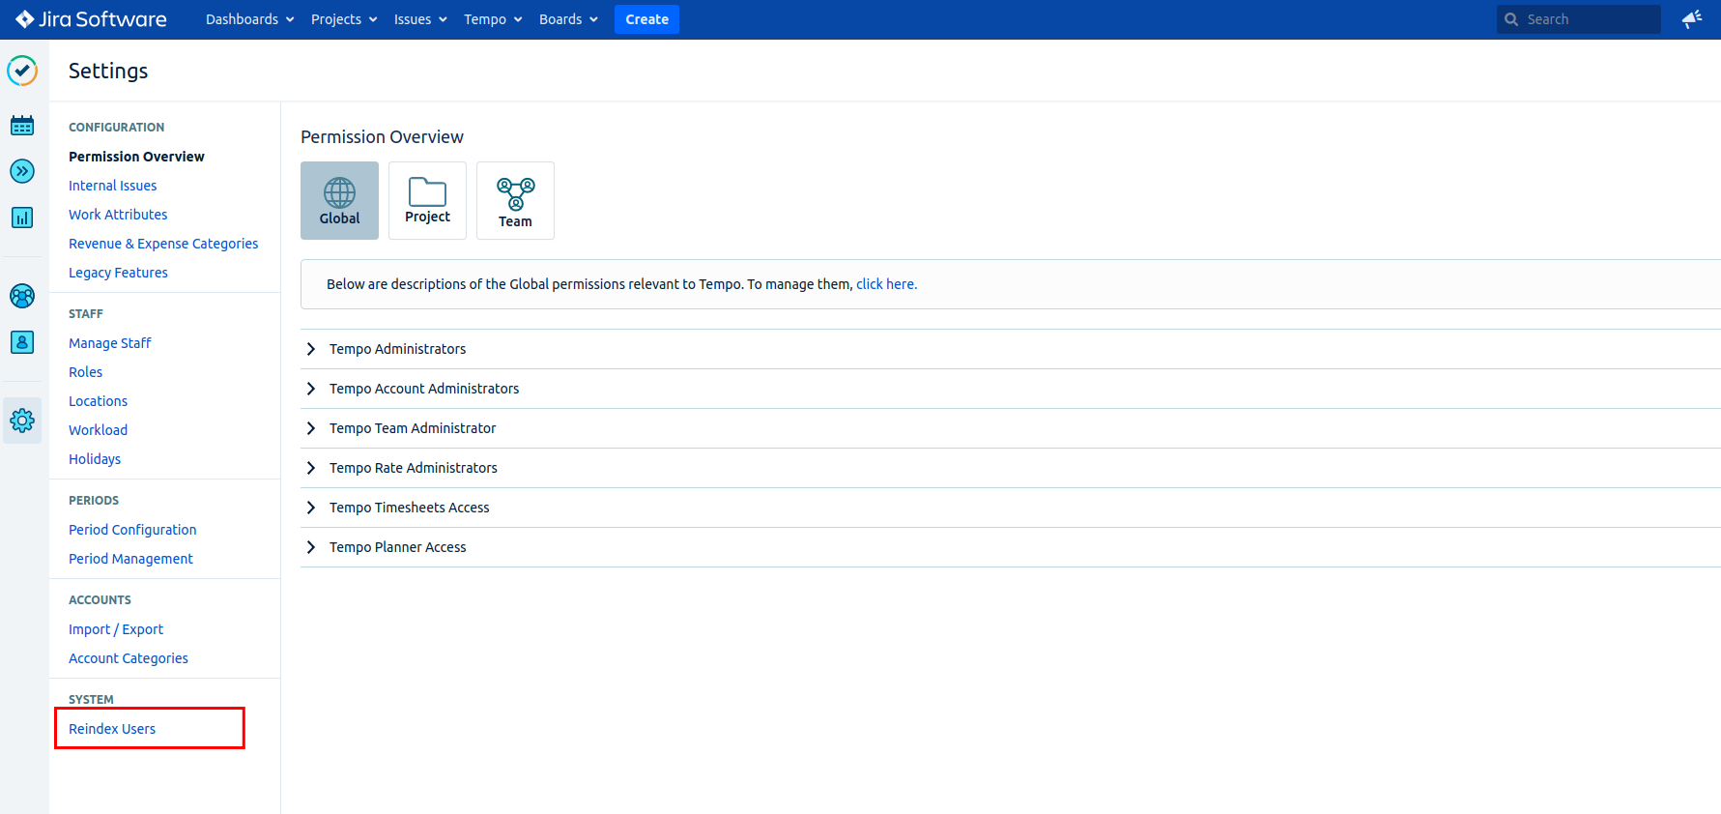Open the Tempo menu in top navigation
The image size is (1721, 814).
pos(492,19)
